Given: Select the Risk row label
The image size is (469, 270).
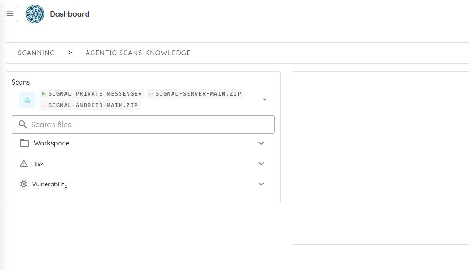Looking at the screenshot, I should (x=38, y=164).
